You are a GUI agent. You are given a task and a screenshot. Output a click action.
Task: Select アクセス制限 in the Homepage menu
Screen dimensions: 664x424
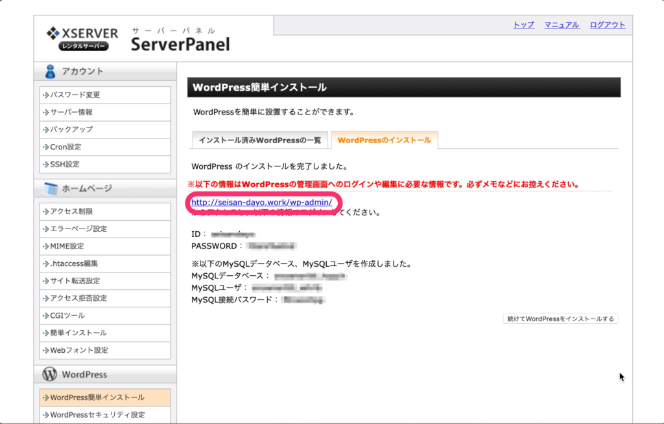tap(71, 212)
